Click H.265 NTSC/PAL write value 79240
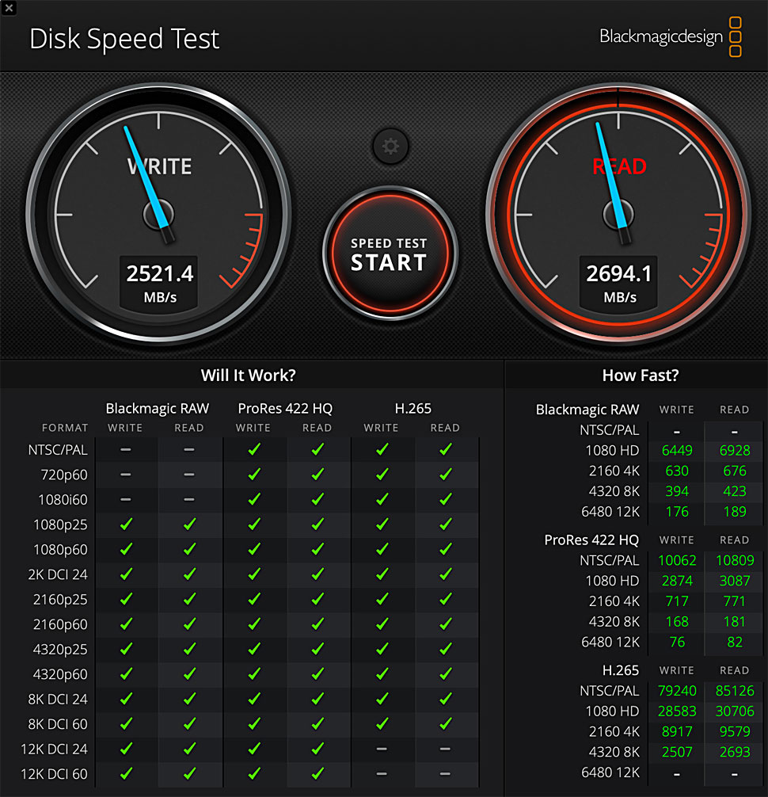The width and height of the screenshot is (768, 797). pos(677,691)
